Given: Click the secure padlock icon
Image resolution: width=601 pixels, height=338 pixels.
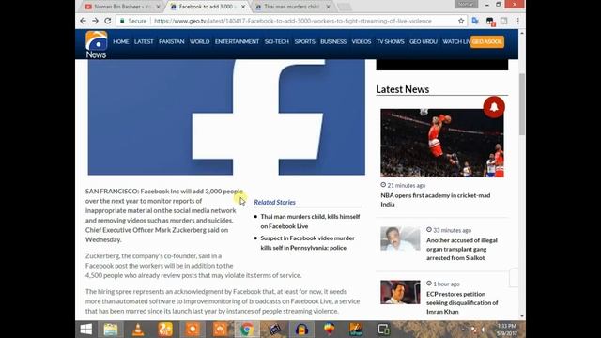Looking at the screenshot, I should pos(122,21).
